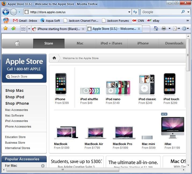192x174 pixels.
Task: Click the yellow star favorites icon
Action: coord(6,28)
